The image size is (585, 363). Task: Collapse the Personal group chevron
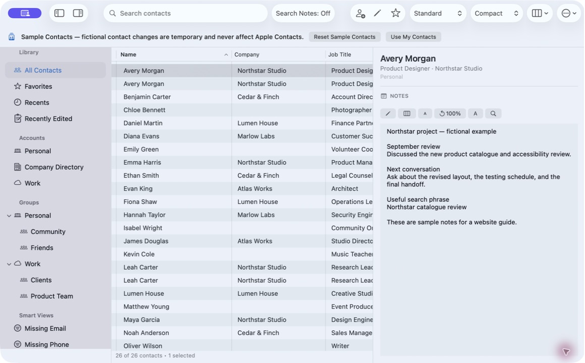pos(9,216)
